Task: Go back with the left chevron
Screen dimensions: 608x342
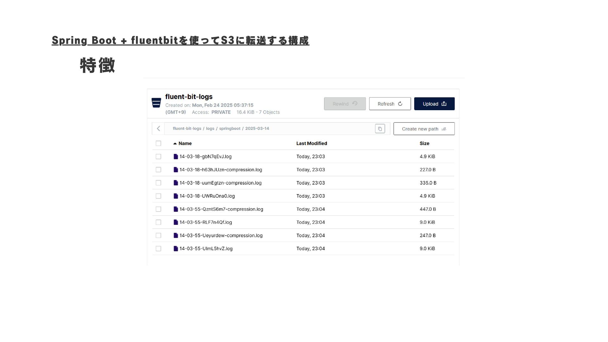Action: 158,129
